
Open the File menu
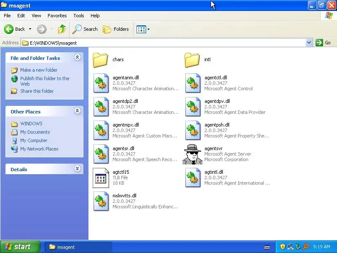click(7, 16)
